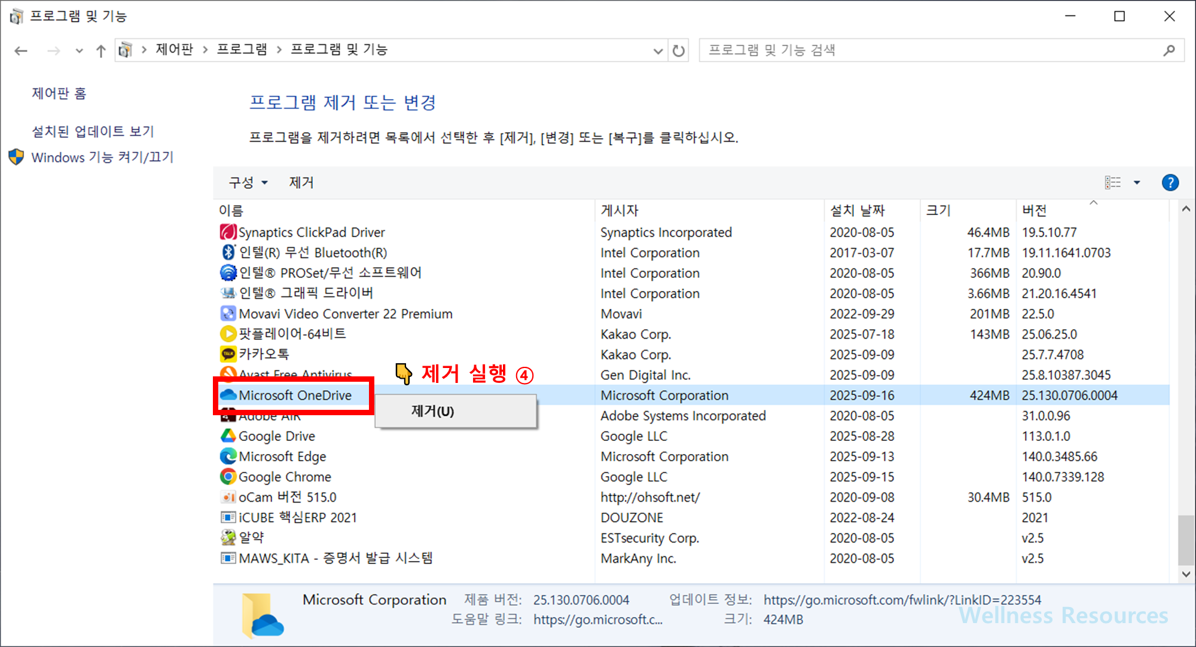The height and width of the screenshot is (647, 1196).
Task: Open the 제어판 홈 link
Action: coord(59,93)
